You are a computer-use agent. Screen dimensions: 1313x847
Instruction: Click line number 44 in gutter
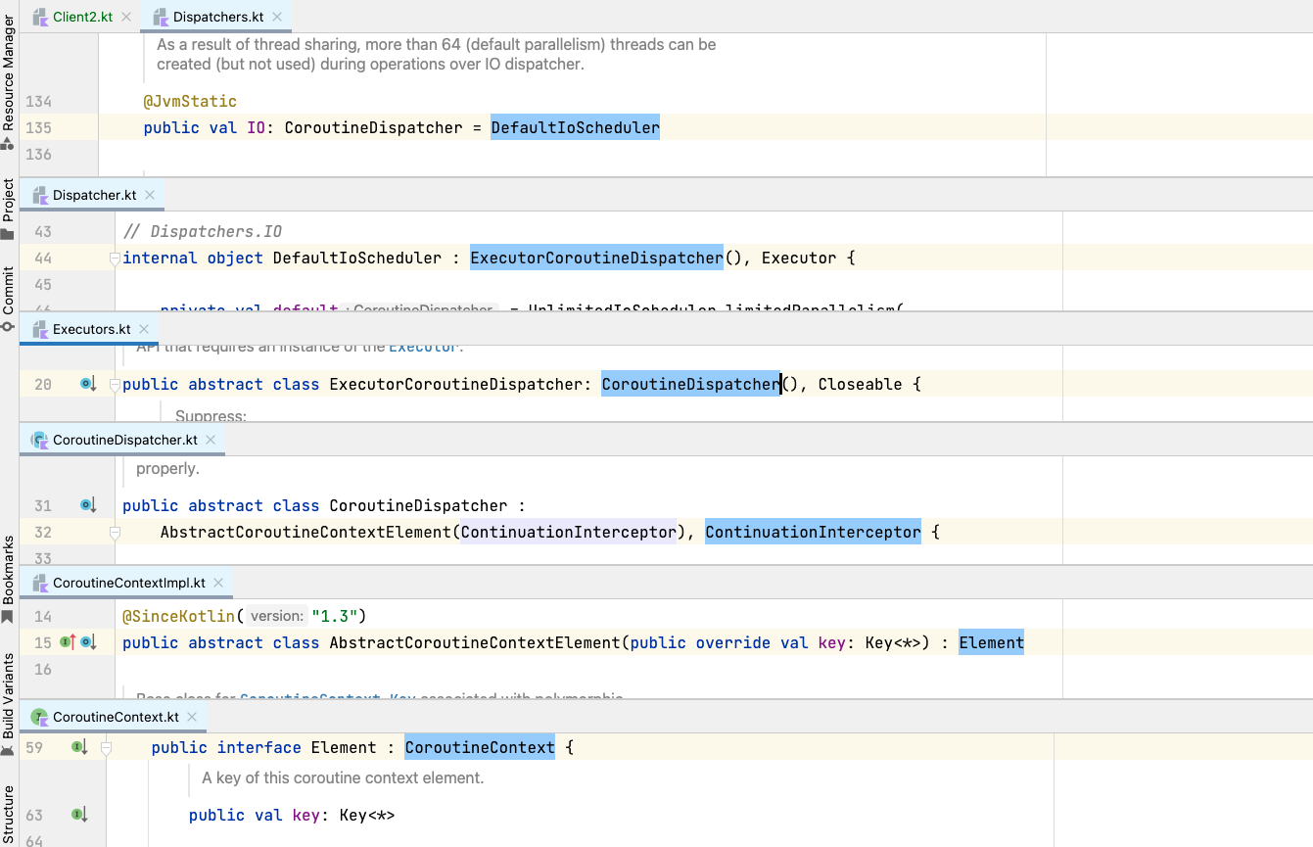[43, 258]
